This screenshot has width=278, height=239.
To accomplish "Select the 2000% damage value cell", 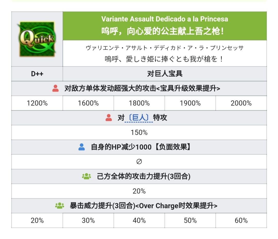I will 241,103.
